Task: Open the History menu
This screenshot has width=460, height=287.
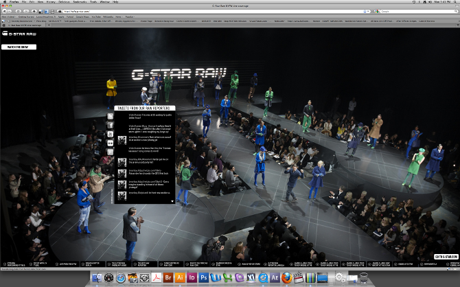Action: [51, 2]
